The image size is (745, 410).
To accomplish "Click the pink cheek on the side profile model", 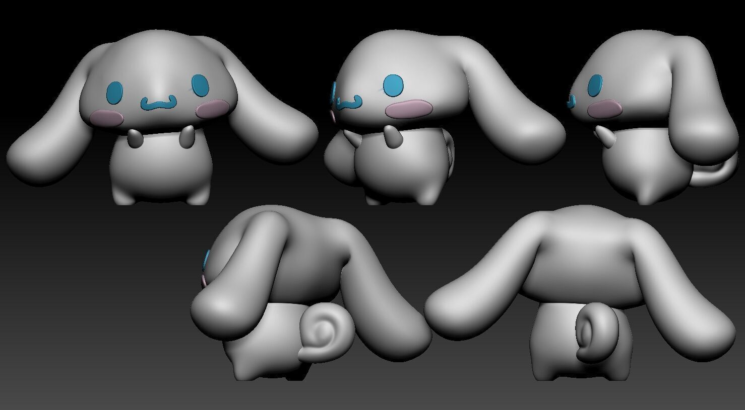I will 604,108.
